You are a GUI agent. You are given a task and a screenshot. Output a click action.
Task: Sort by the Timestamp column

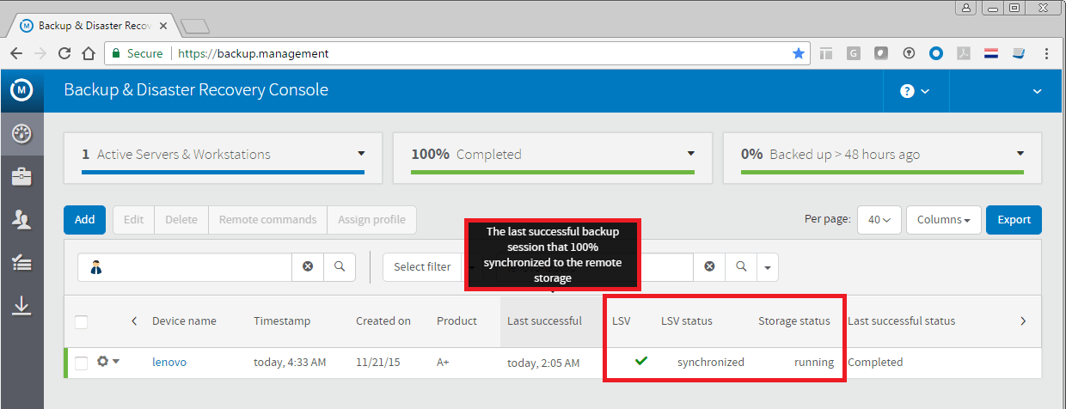282,320
